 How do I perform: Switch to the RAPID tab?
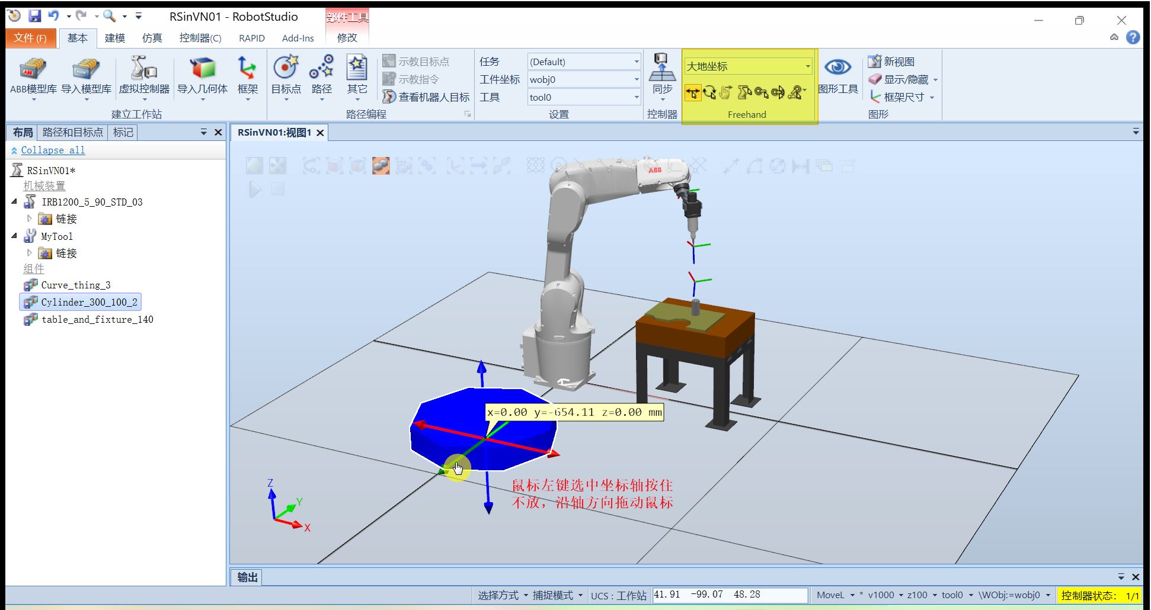[252, 38]
